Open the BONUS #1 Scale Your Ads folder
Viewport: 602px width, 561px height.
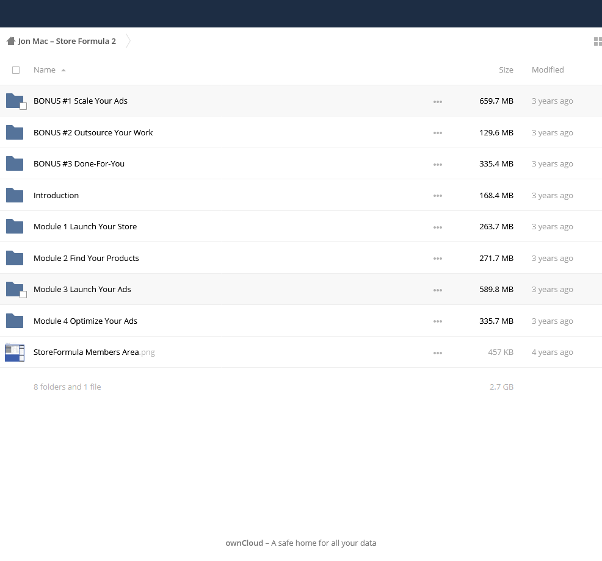[x=80, y=101]
